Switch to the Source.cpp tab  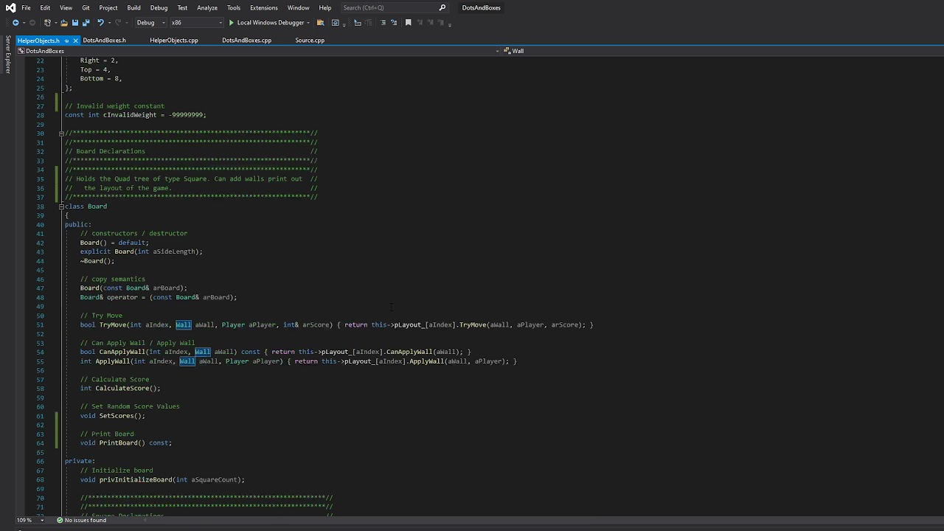pyautogui.click(x=310, y=41)
